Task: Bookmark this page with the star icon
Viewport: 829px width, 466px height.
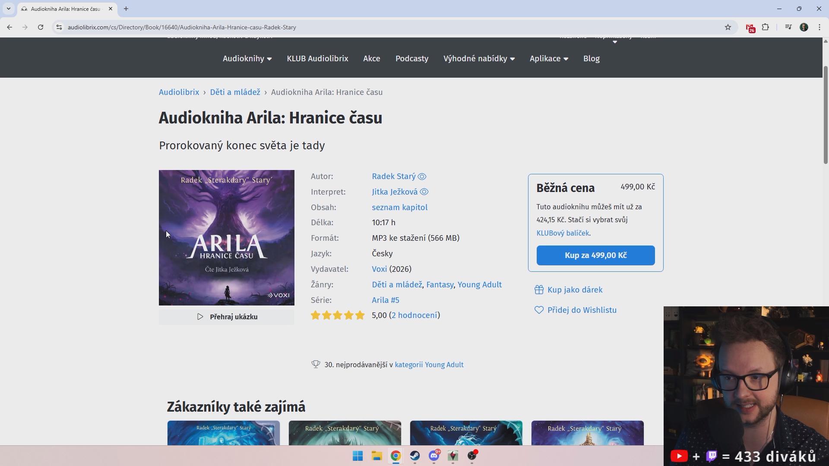Action: click(x=728, y=27)
